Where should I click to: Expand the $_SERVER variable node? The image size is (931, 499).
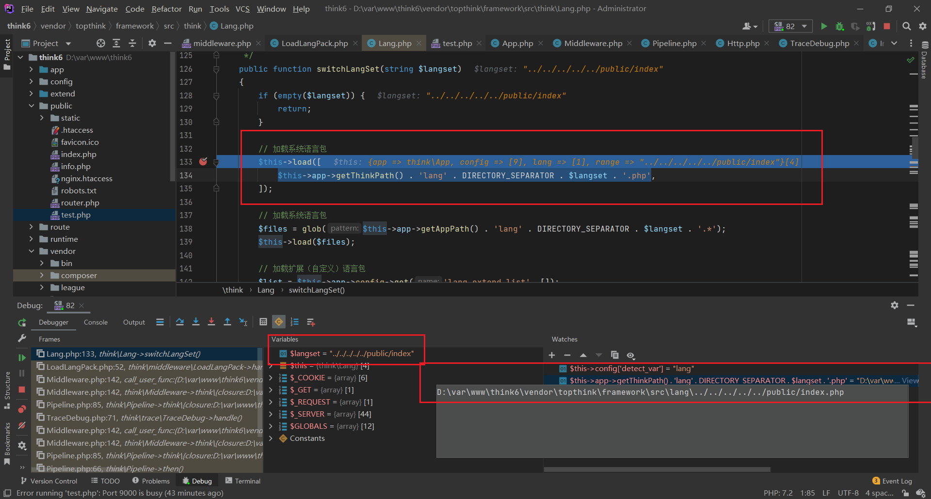tap(271, 414)
